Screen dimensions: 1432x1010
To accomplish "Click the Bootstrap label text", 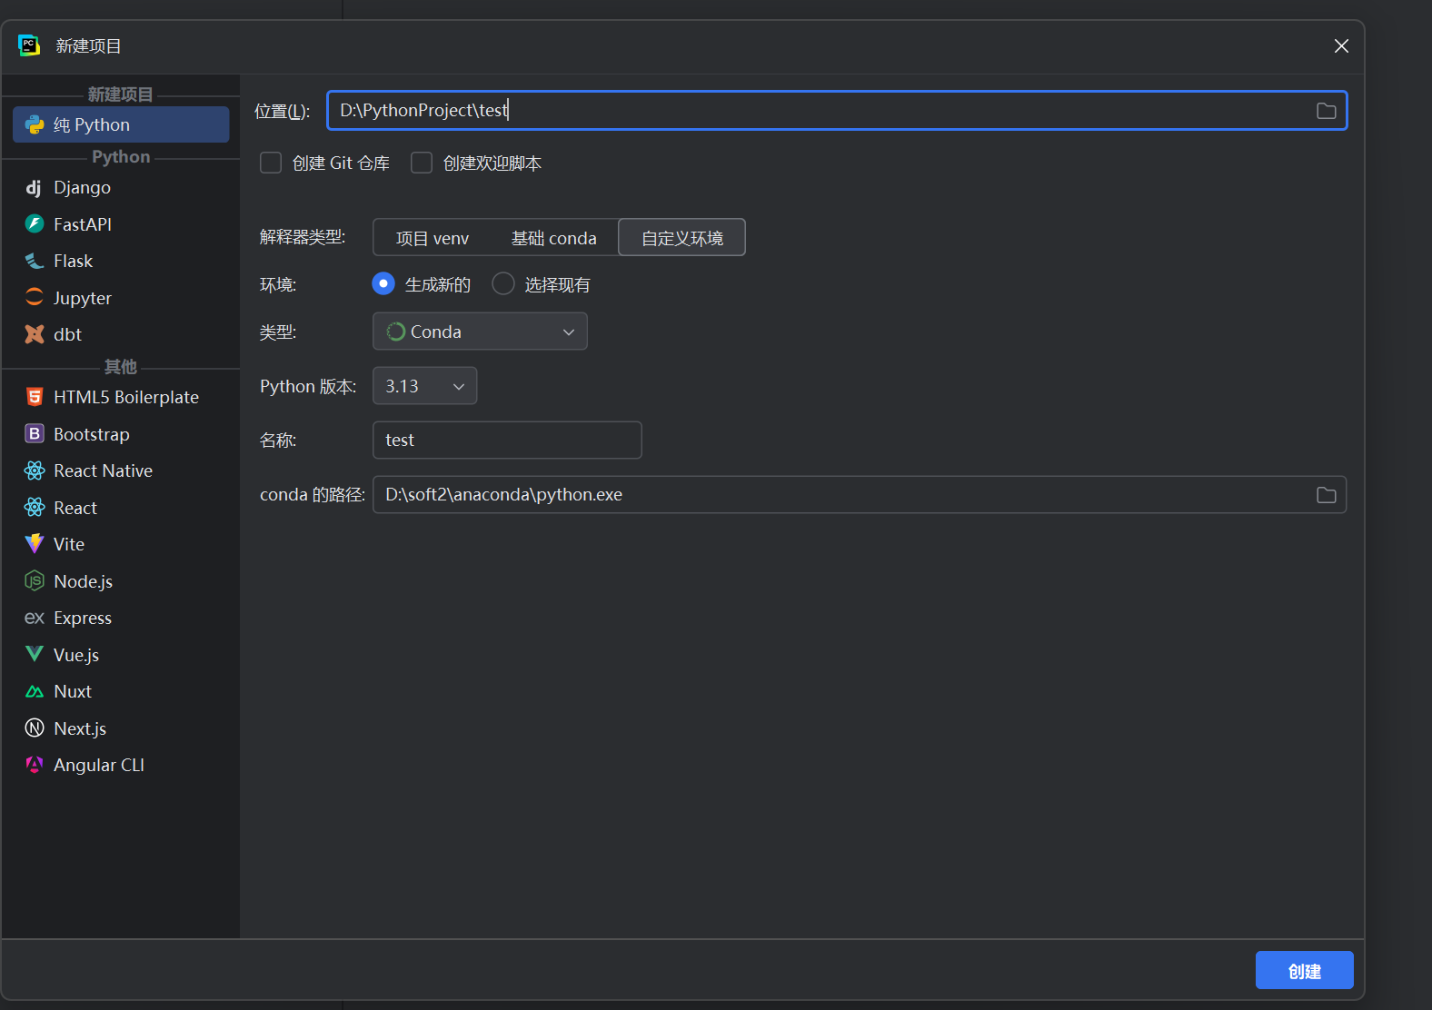I will point(92,434).
